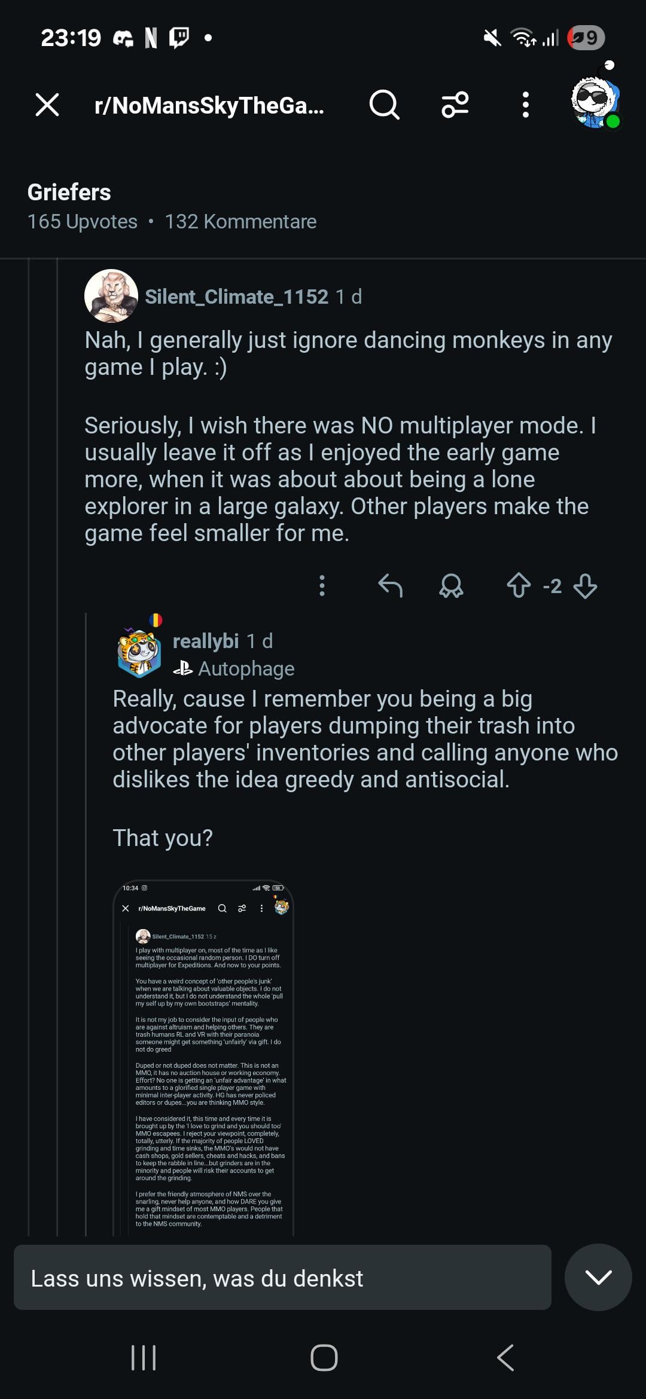The width and height of the screenshot is (646, 1399).
Task: Open reallybi tiger avatar
Action: point(139,653)
